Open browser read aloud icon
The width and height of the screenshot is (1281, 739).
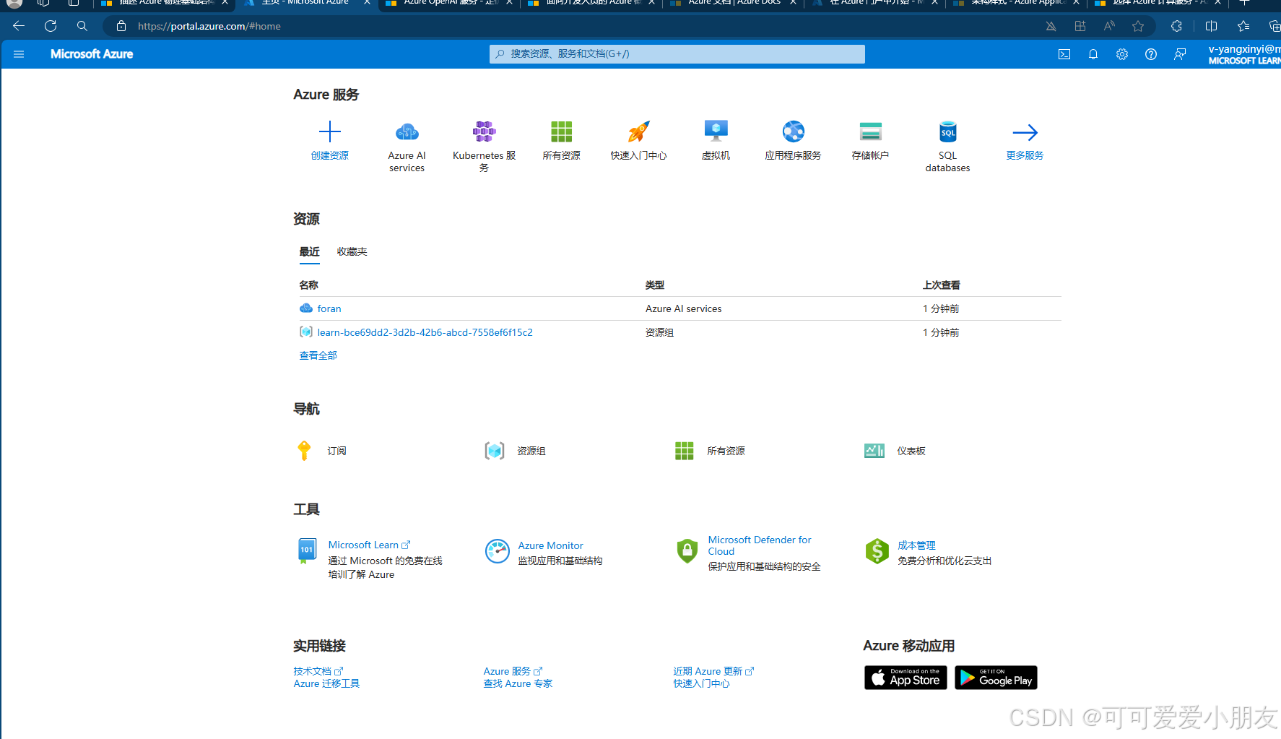click(x=1109, y=26)
